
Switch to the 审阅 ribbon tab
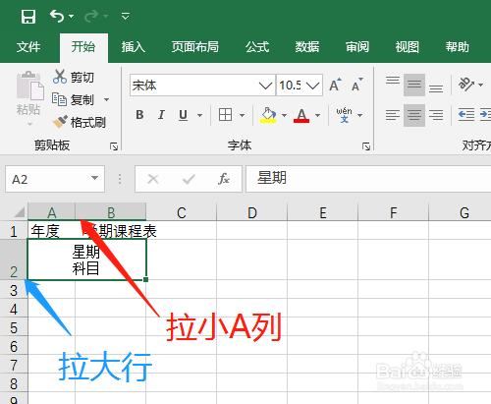click(x=357, y=47)
